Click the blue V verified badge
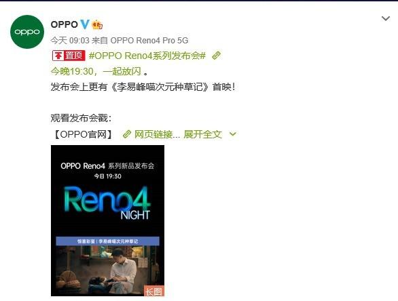Viewport: 398px width, 301px height. pyautogui.click(x=85, y=24)
